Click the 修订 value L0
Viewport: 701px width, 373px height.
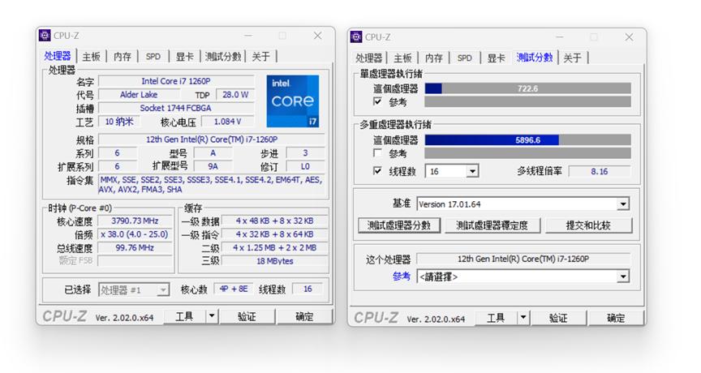(305, 166)
